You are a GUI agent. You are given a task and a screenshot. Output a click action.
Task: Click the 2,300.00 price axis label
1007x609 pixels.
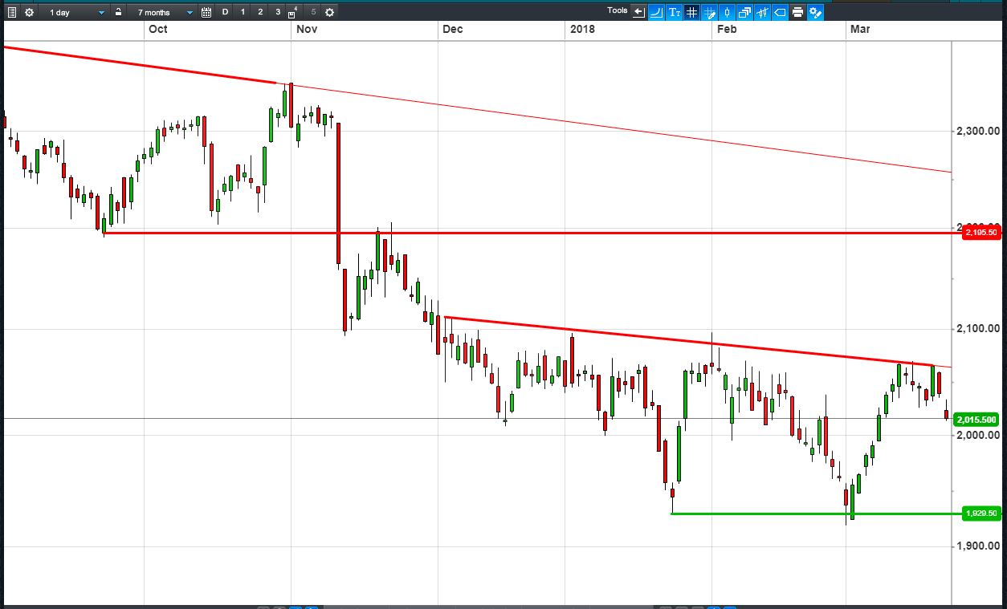click(x=977, y=130)
